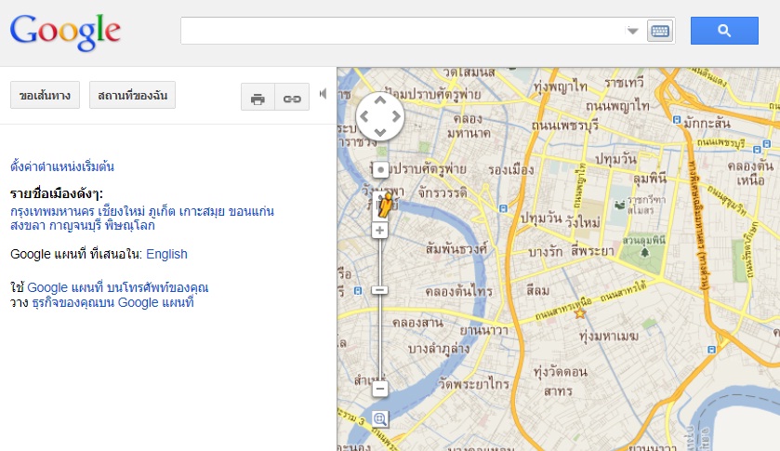This screenshot has height=451, width=780.
Task: Click the รองเมือง map label
Action: (511, 170)
